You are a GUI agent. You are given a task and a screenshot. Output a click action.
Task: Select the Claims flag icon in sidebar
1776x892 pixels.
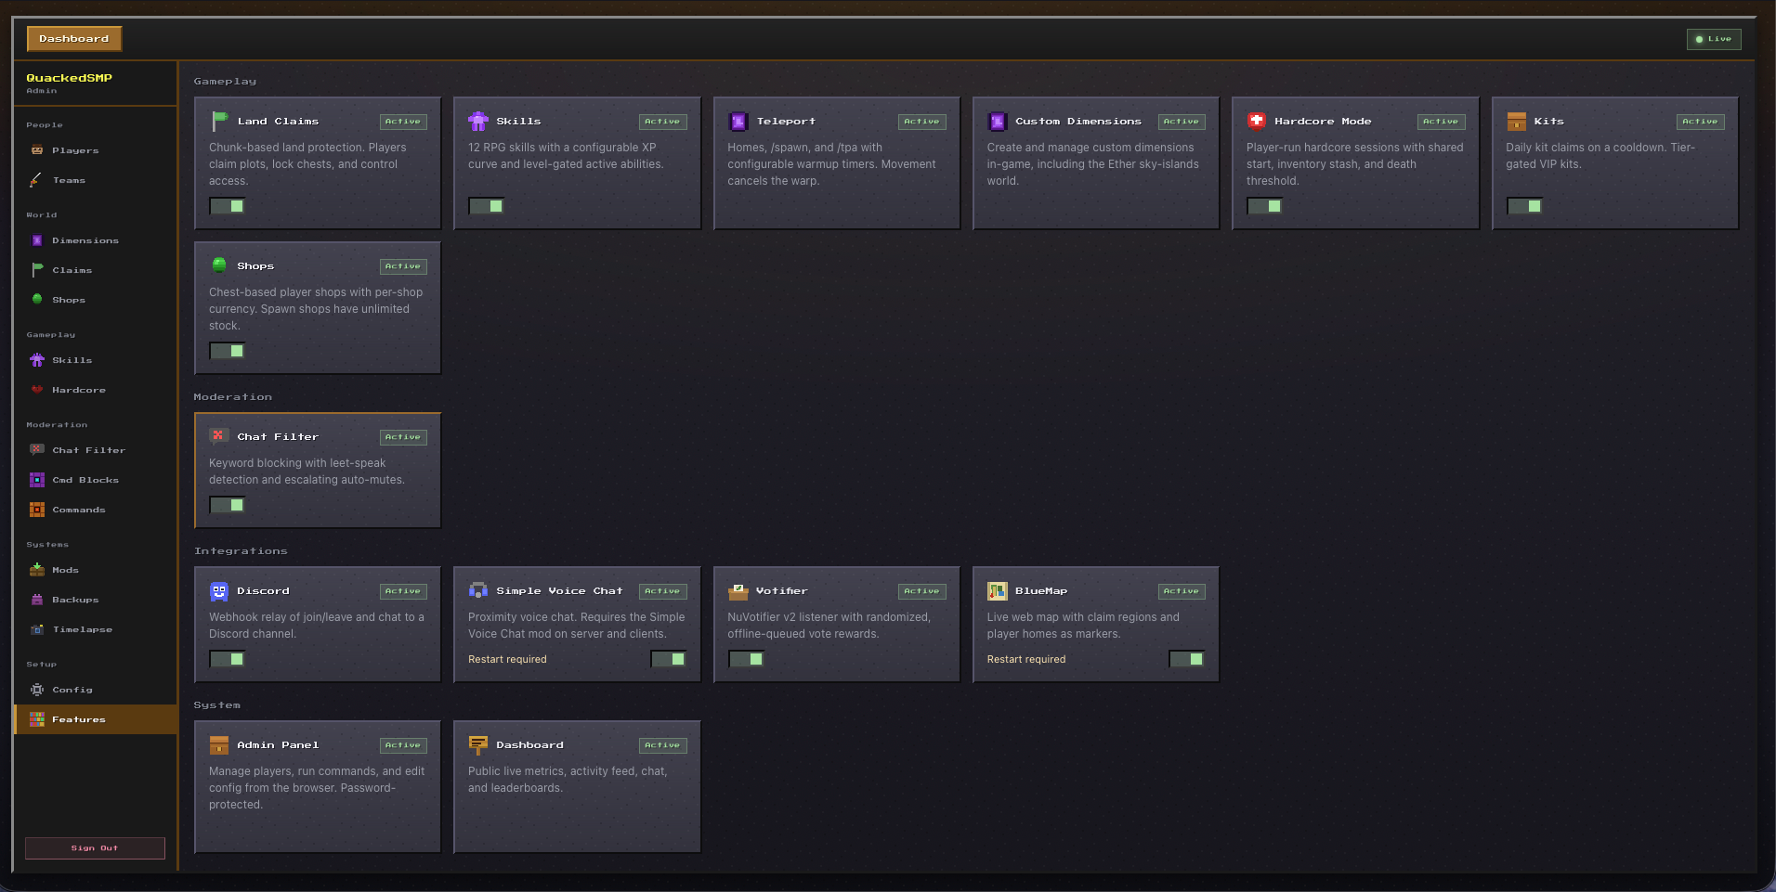[x=37, y=270]
